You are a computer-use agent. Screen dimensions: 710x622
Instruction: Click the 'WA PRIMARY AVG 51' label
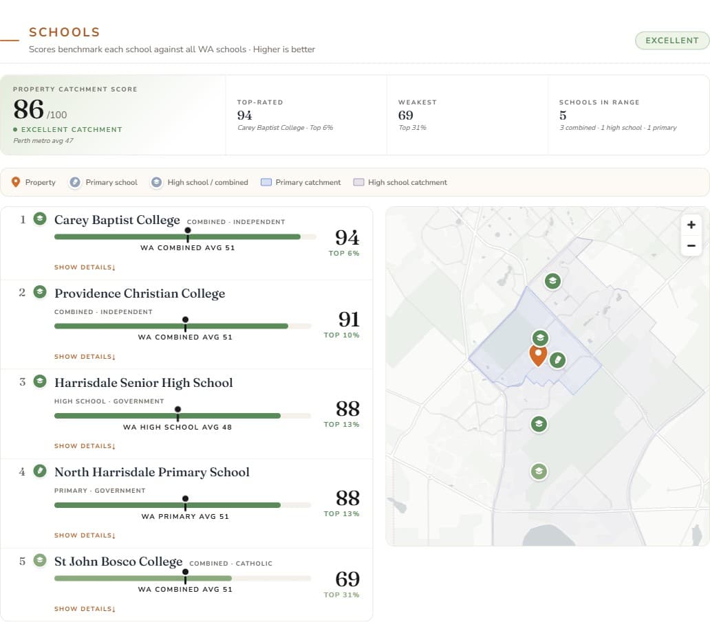click(185, 517)
